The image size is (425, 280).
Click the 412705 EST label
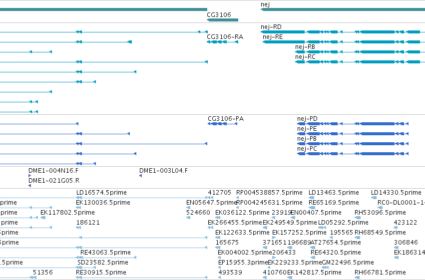pos(220,193)
